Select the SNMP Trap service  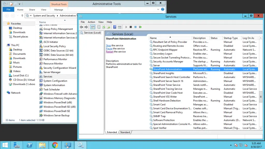tap(203, 116)
